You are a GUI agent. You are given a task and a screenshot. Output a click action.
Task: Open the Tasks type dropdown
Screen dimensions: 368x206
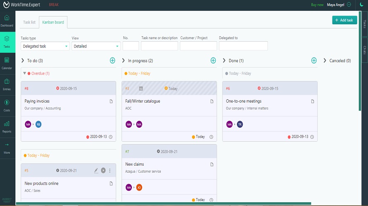(x=45, y=46)
